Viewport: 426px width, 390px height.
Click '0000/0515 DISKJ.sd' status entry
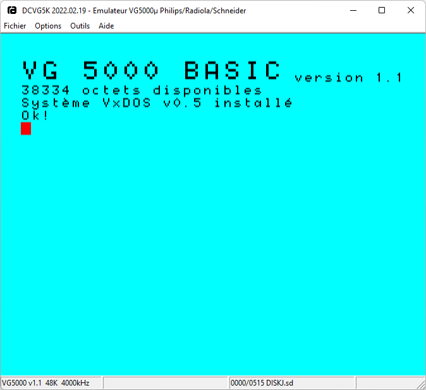[x=291, y=383]
